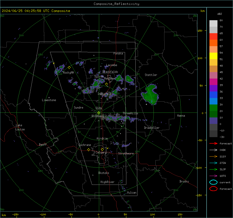Viewport: 233px width, 218px height.
Task: Select the cyan 27ZW arrow icon
Action: 213,163
